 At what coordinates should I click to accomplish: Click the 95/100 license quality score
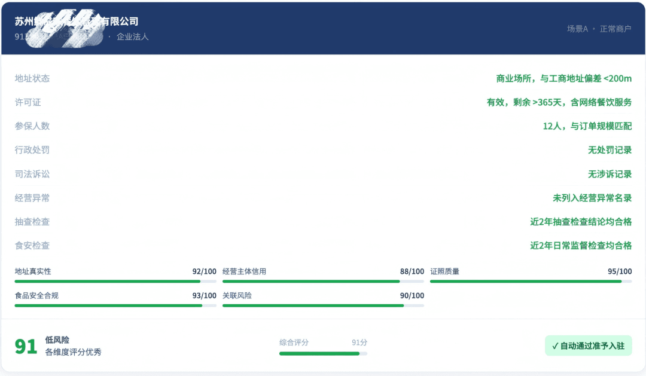[x=620, y=271]
